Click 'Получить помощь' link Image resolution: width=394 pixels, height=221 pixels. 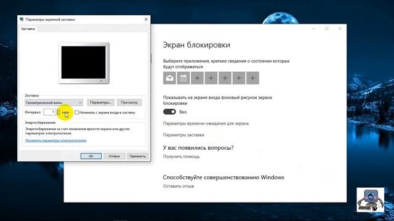181,157
